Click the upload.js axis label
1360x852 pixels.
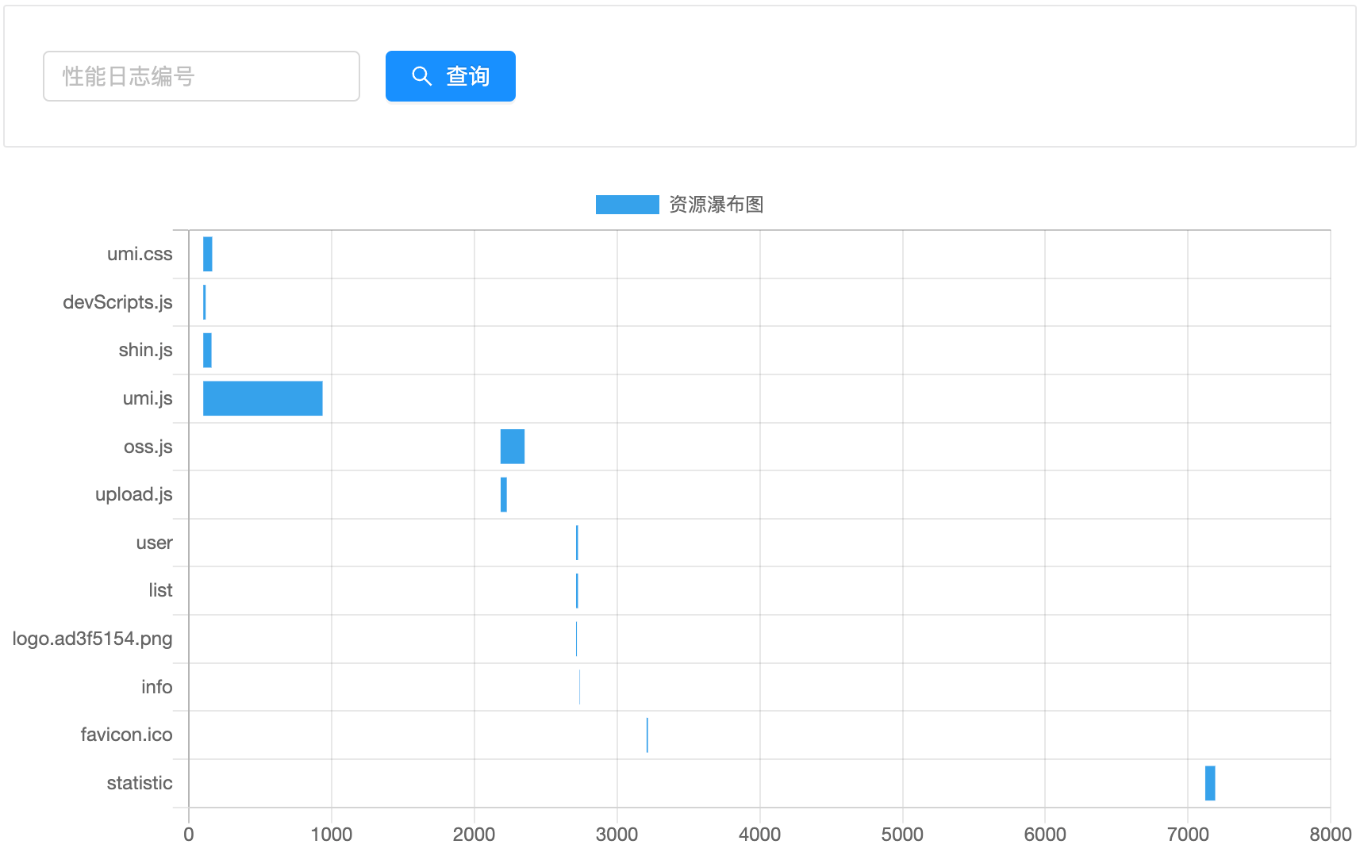click(x=134, y=494)
